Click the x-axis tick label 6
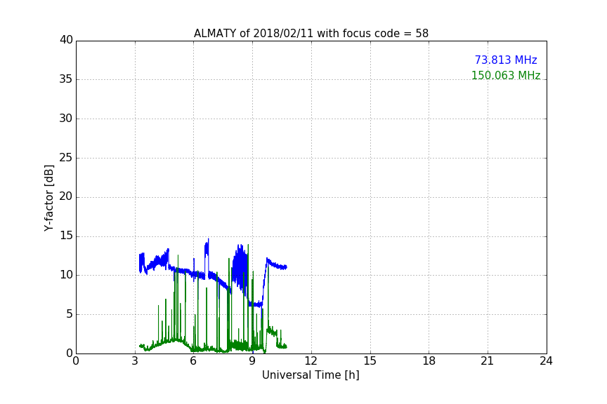 (x=194, y=361)
